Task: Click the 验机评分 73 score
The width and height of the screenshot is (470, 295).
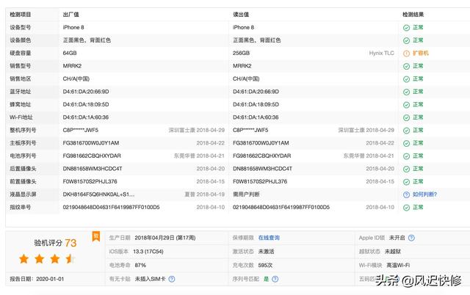Action: pyautogui.click(x=55, y=243)
